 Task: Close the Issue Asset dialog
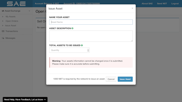point(132,8)
